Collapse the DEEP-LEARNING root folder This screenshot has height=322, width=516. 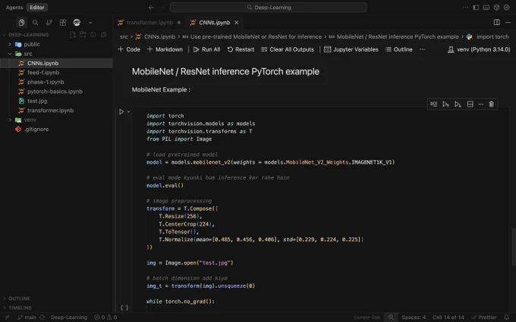[29, 35]
